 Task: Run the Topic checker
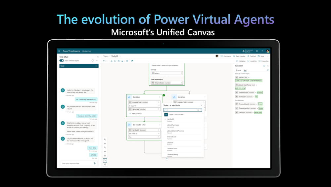239,56
